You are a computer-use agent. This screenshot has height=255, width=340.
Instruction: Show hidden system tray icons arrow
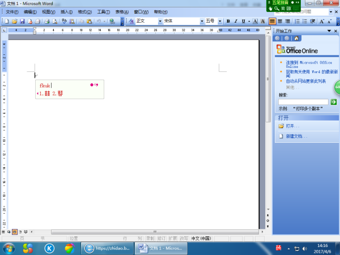point(288,249)
